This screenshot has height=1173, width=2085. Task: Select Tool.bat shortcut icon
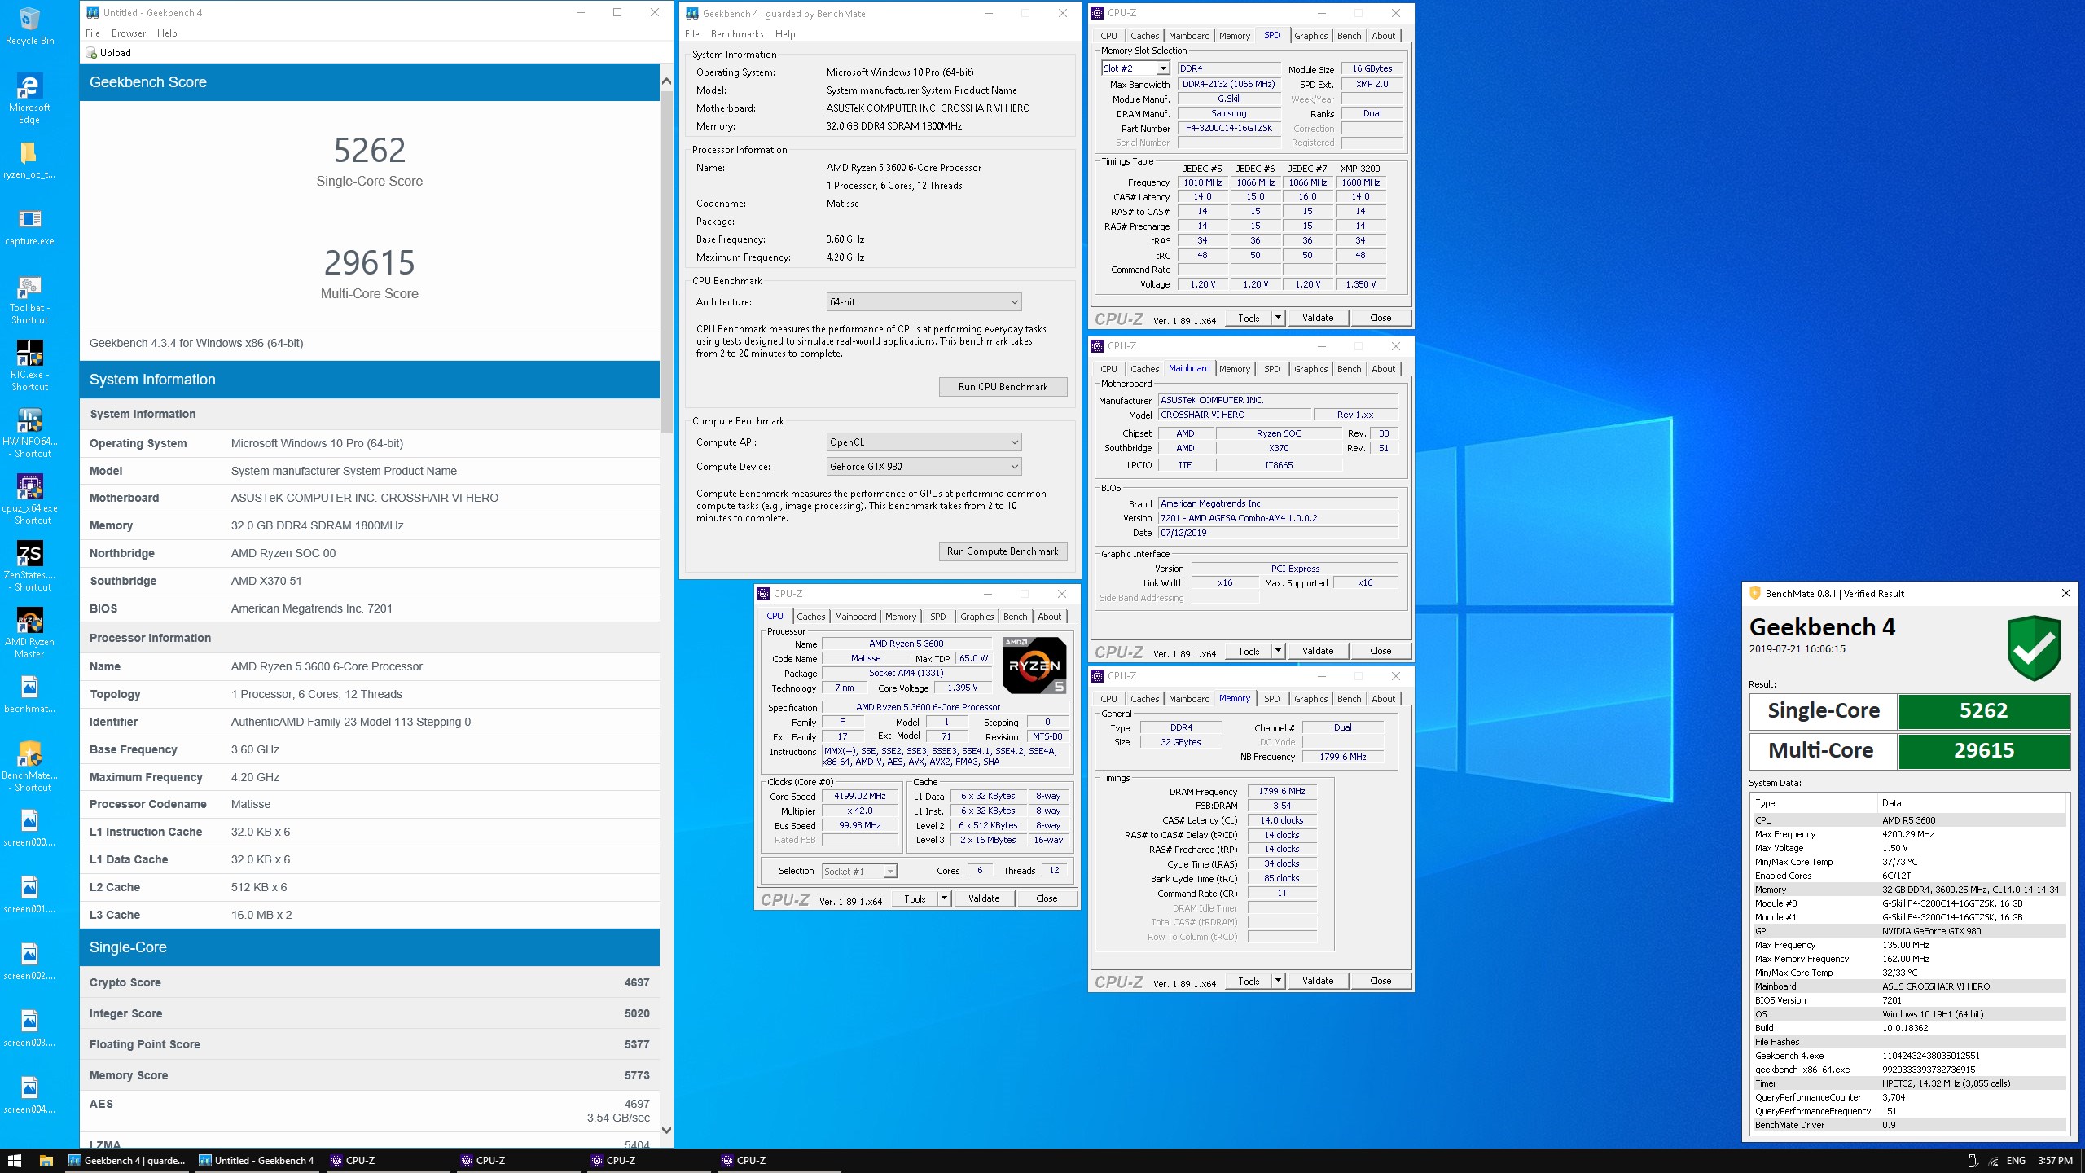click(x=29, y=300)
